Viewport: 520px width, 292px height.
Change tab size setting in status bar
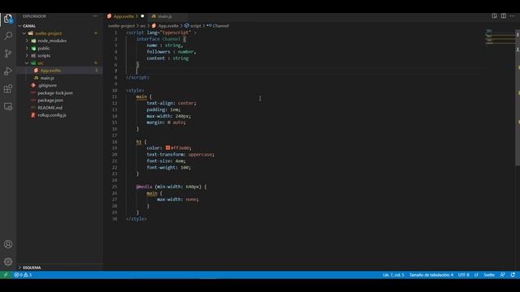click(431, 275)
